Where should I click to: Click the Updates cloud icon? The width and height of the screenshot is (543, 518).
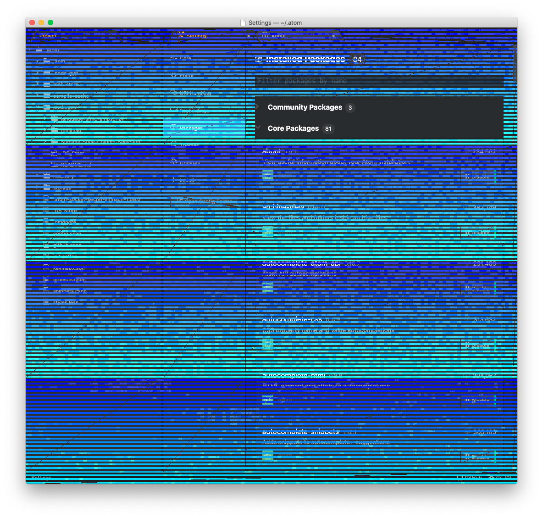coord(175,162)
